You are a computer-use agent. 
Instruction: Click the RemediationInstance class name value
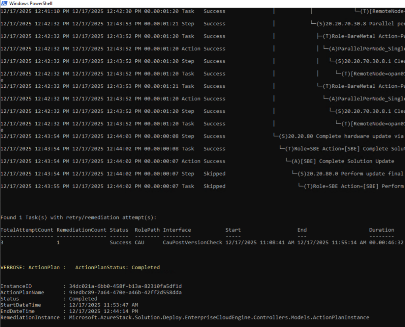(219, 318)
